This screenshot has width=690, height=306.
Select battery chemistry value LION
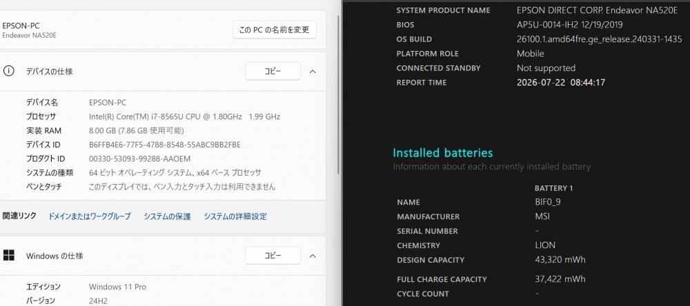point(545,245)
